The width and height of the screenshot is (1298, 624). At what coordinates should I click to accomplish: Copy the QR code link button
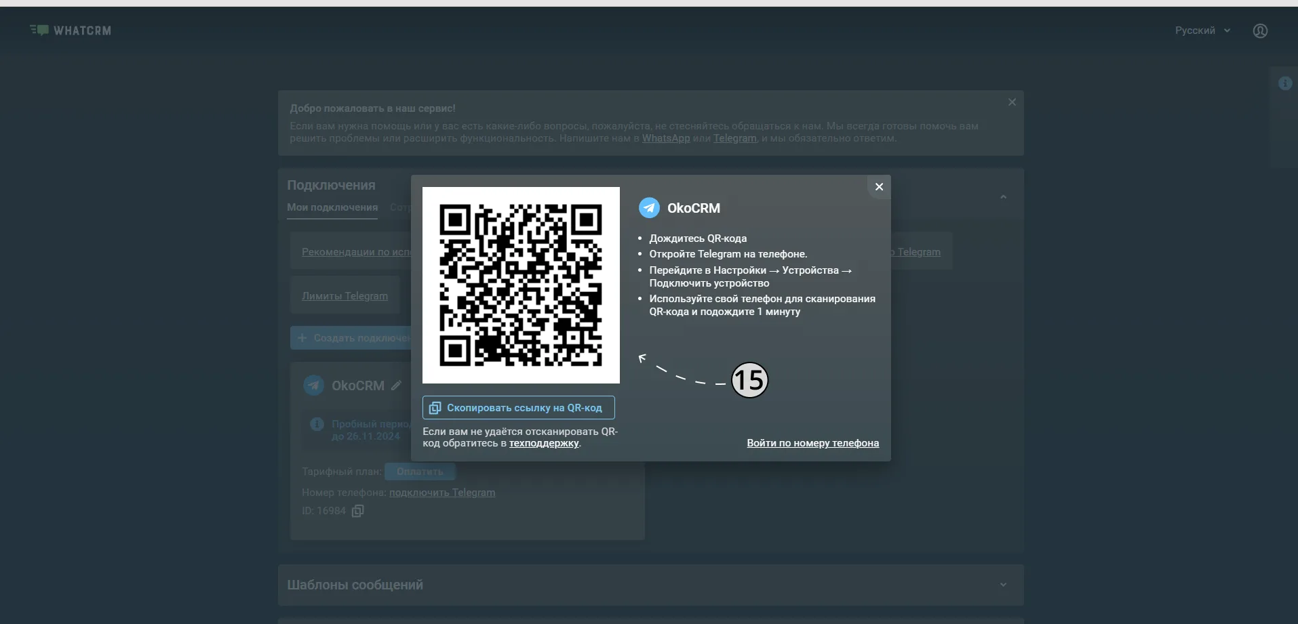[519, 408]
